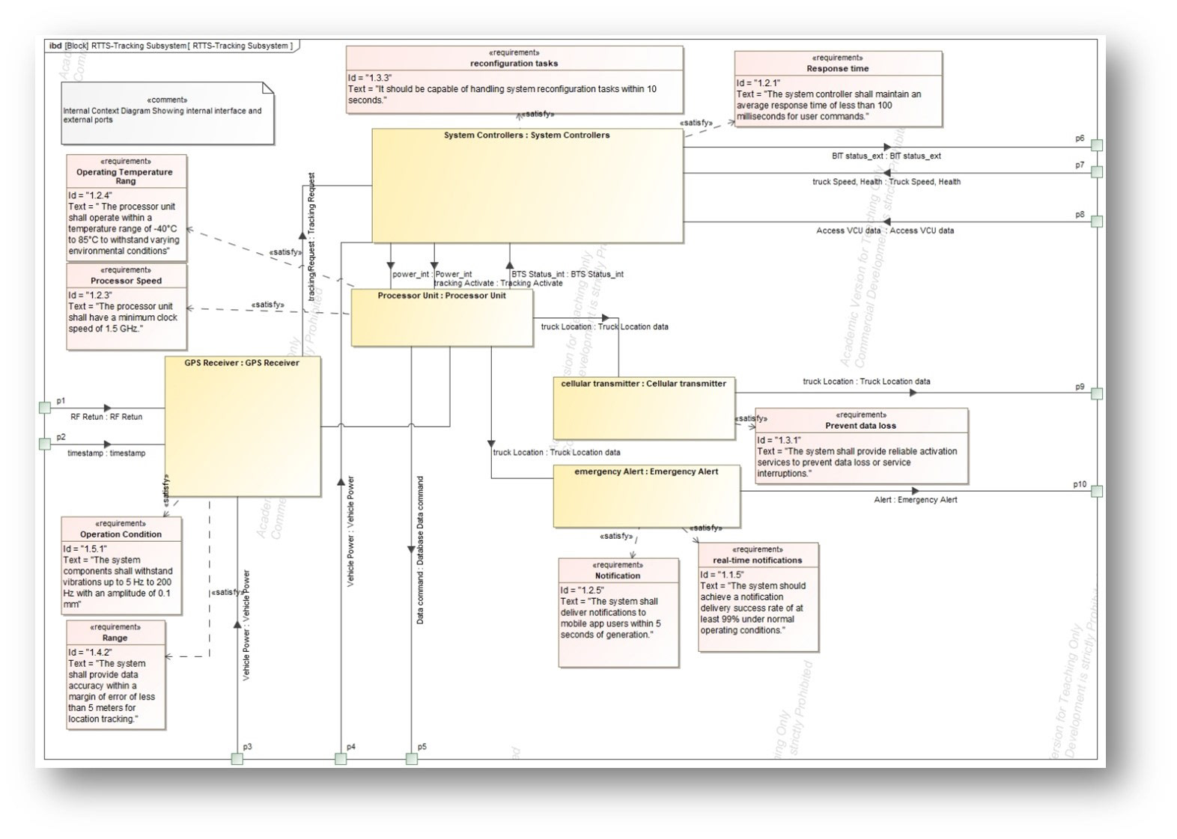Select the RF Retun connector label
Viewport: 1177px width, 839px height.
point(106,417)
